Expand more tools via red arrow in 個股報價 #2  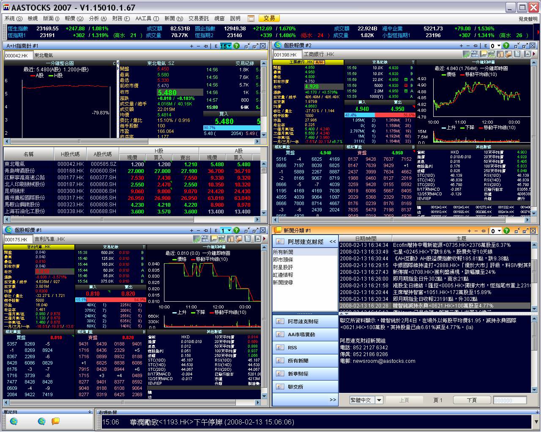[533, 54]
